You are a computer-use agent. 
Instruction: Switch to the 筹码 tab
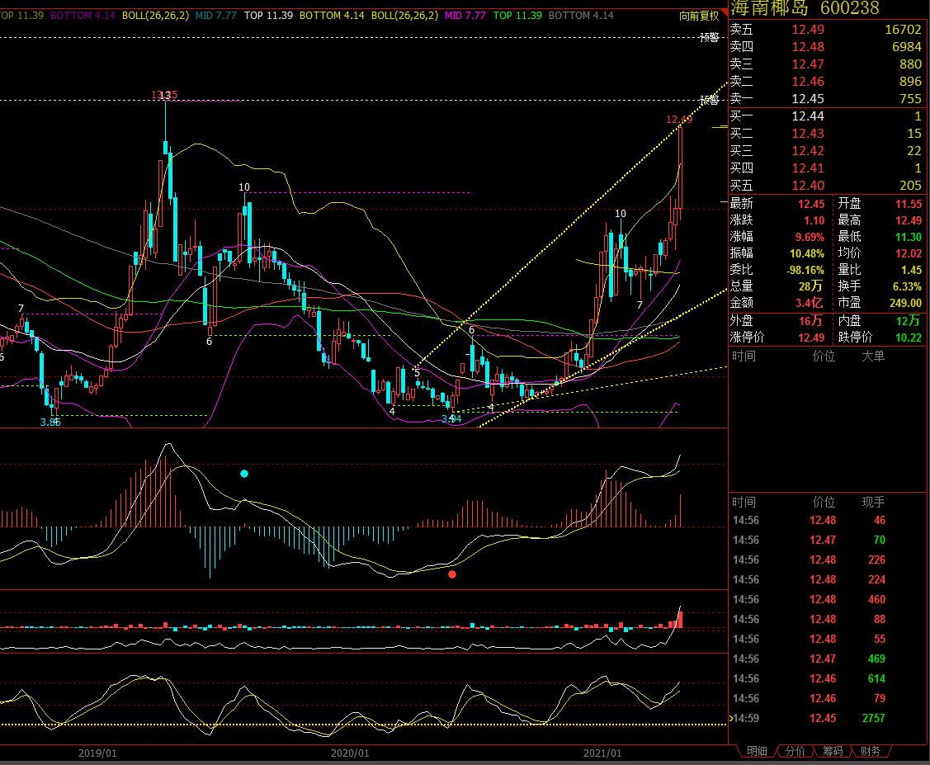click(832, 751)
